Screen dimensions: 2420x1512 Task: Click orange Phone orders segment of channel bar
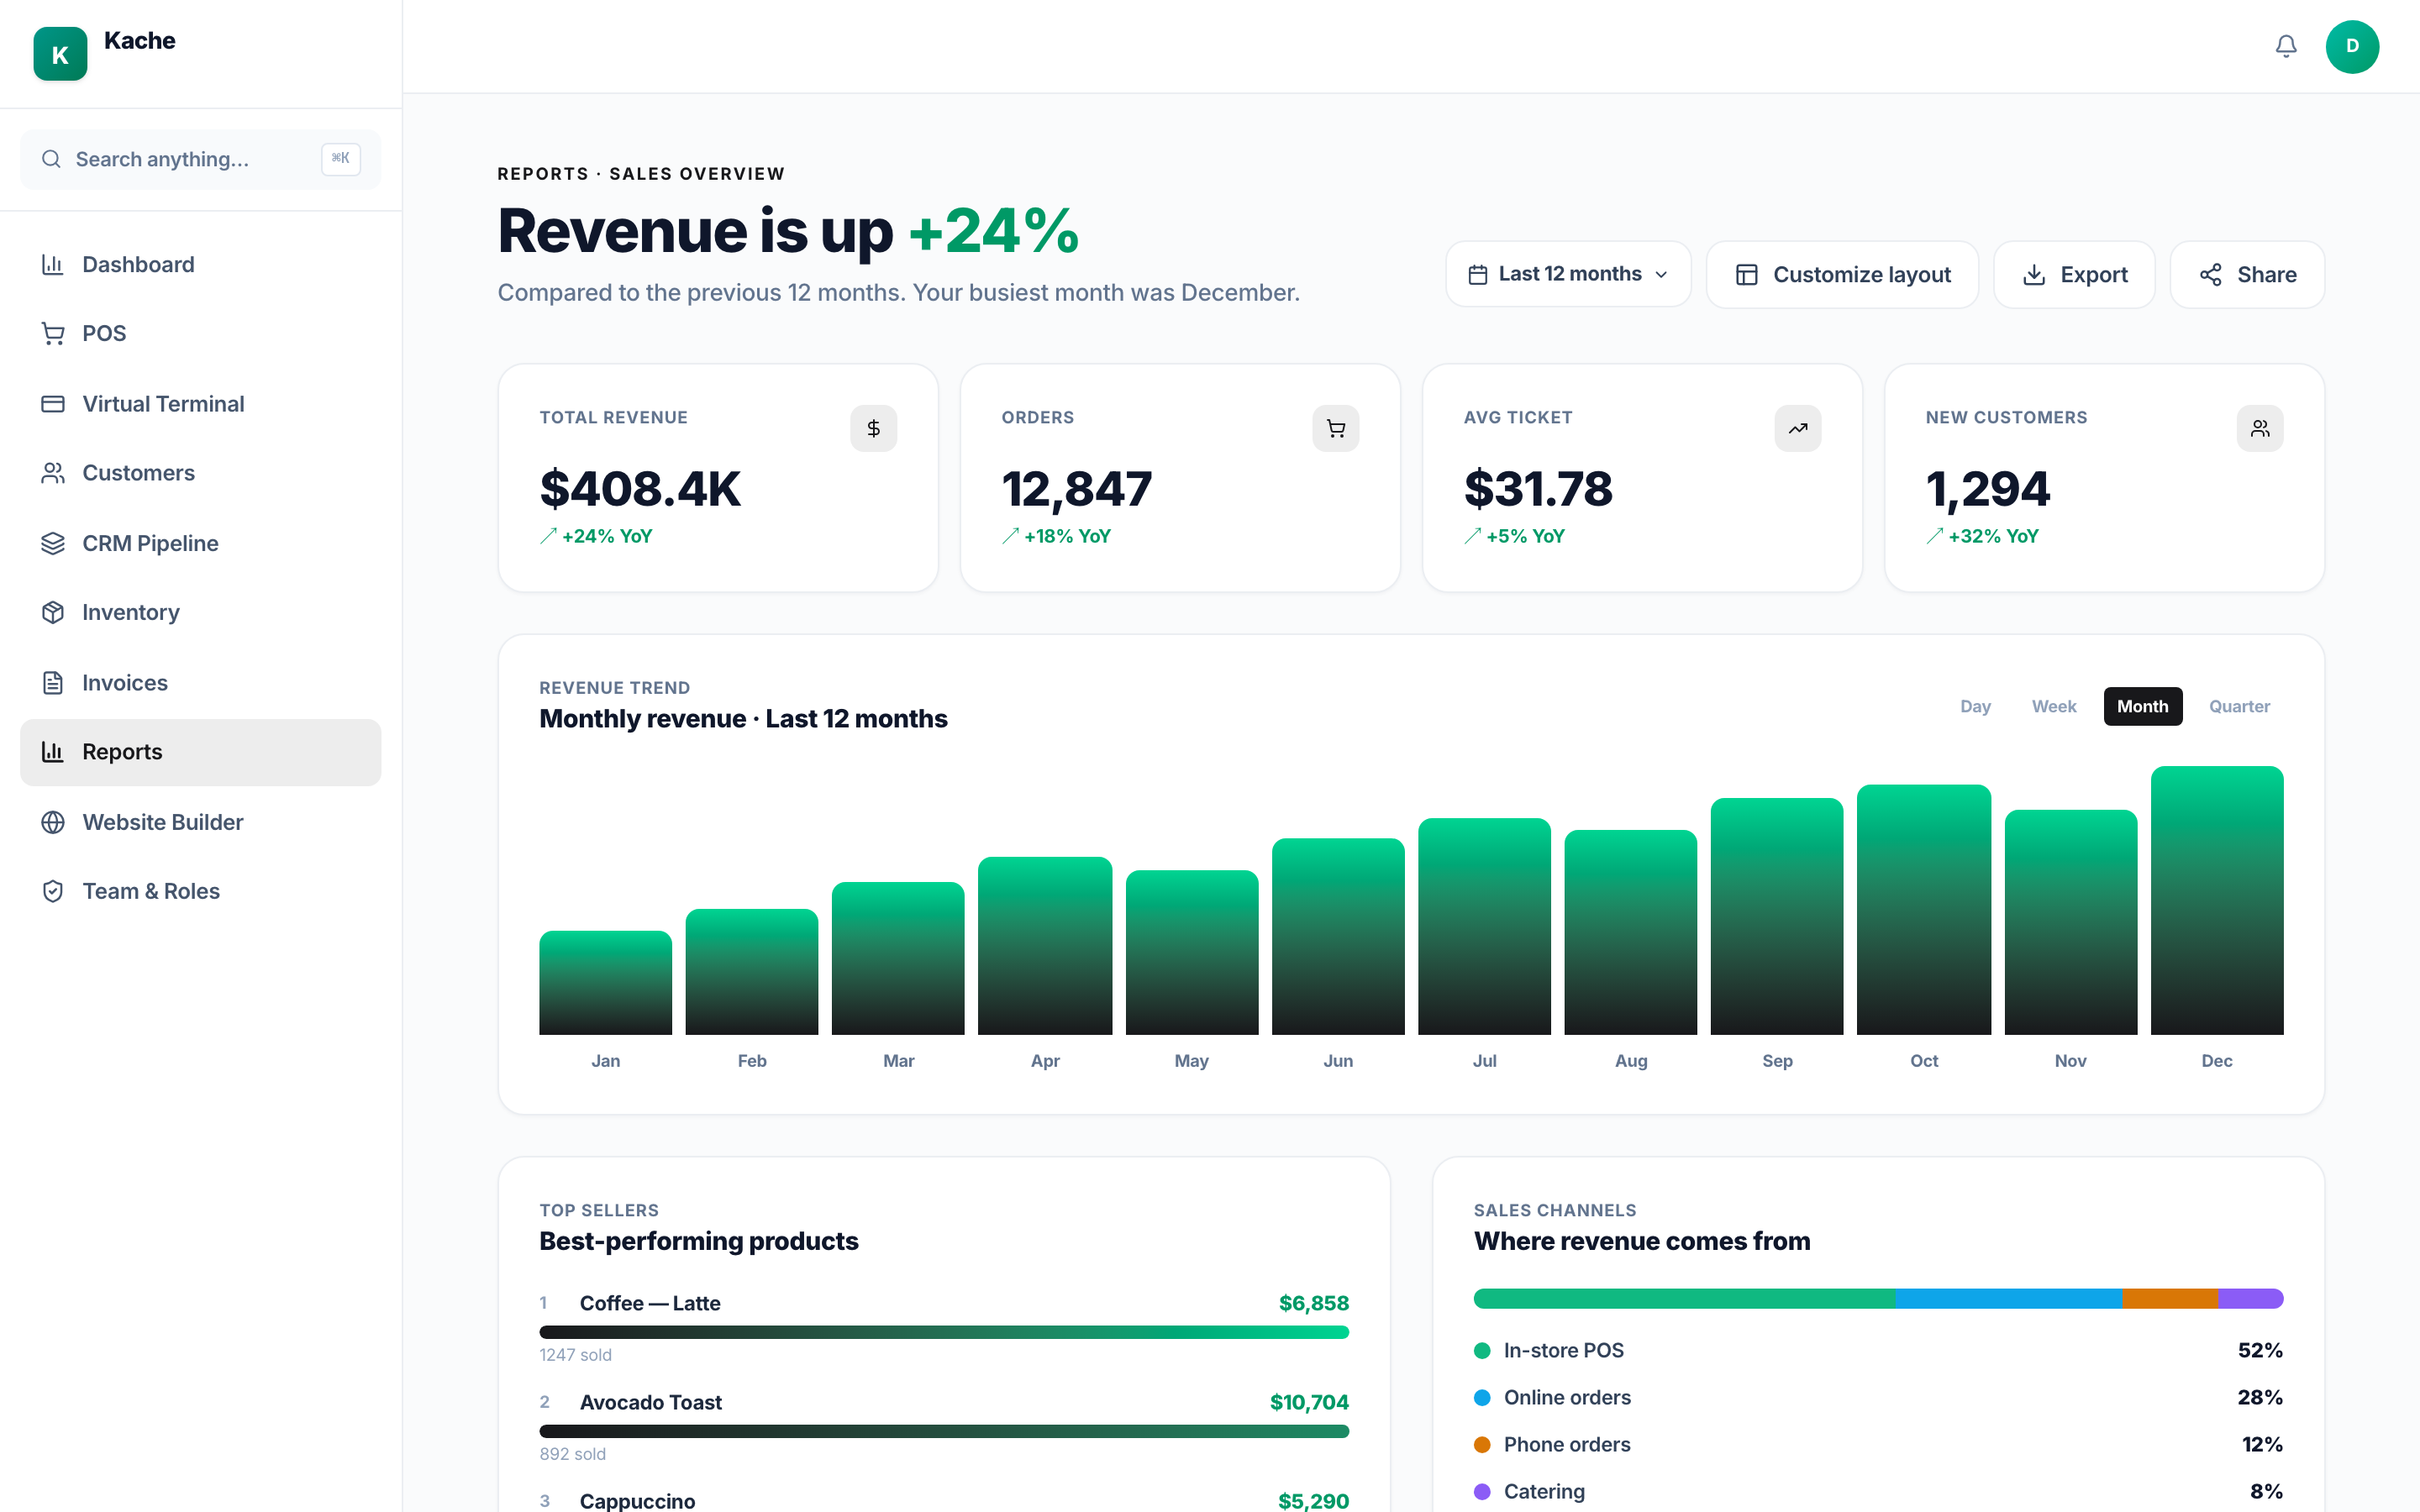click(2170, 1298)
